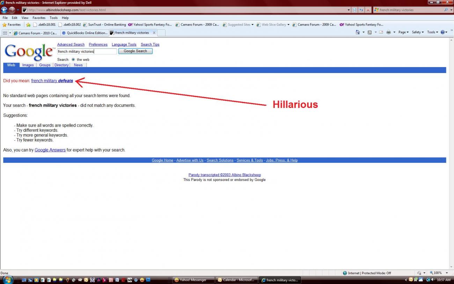Open the Favorites menu in menu bar
454x284 pixels.
pos(39,18)
